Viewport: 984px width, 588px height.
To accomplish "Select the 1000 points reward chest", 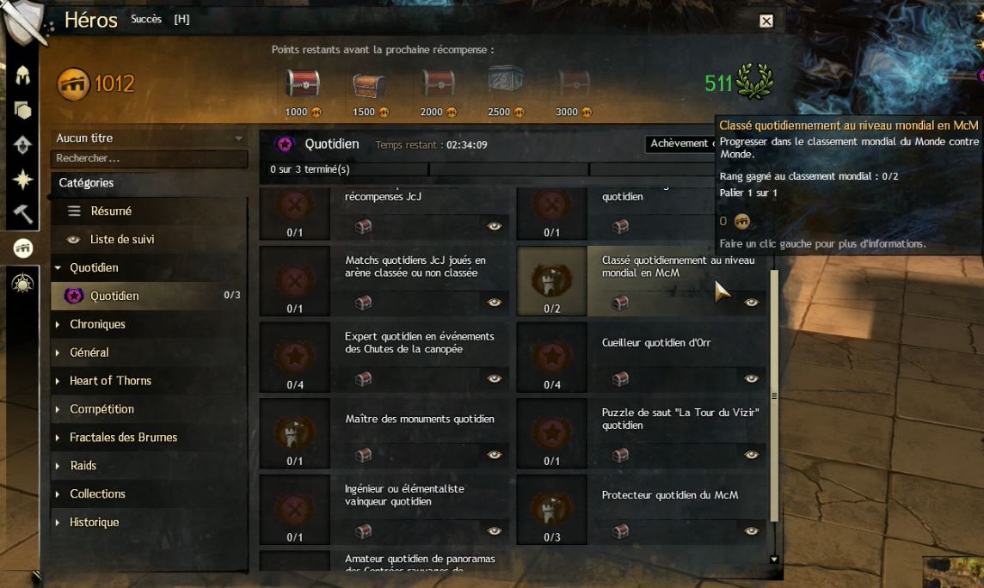I will coord(303,83).
